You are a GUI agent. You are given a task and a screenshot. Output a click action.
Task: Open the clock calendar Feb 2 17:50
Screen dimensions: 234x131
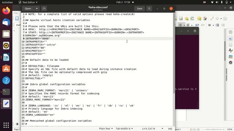[123, 2]
